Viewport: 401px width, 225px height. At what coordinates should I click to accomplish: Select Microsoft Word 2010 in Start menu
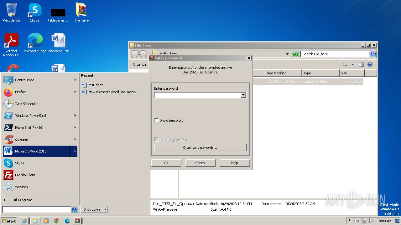click(36, 151)
